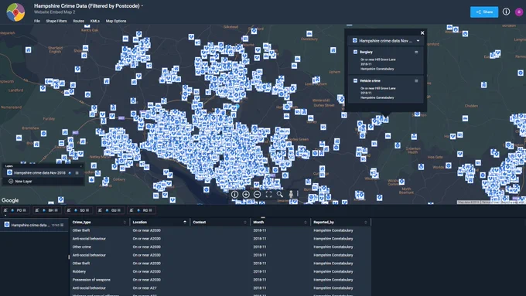Image resolution: width=526 pixels, height=296 pixels.
Task: Open the Hampshire layer options menu in Layers panel
Action: tap(77, 173)
